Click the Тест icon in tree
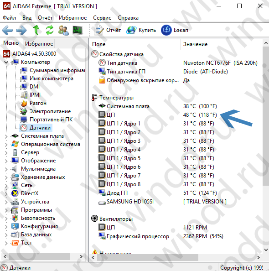 (15, 243)
